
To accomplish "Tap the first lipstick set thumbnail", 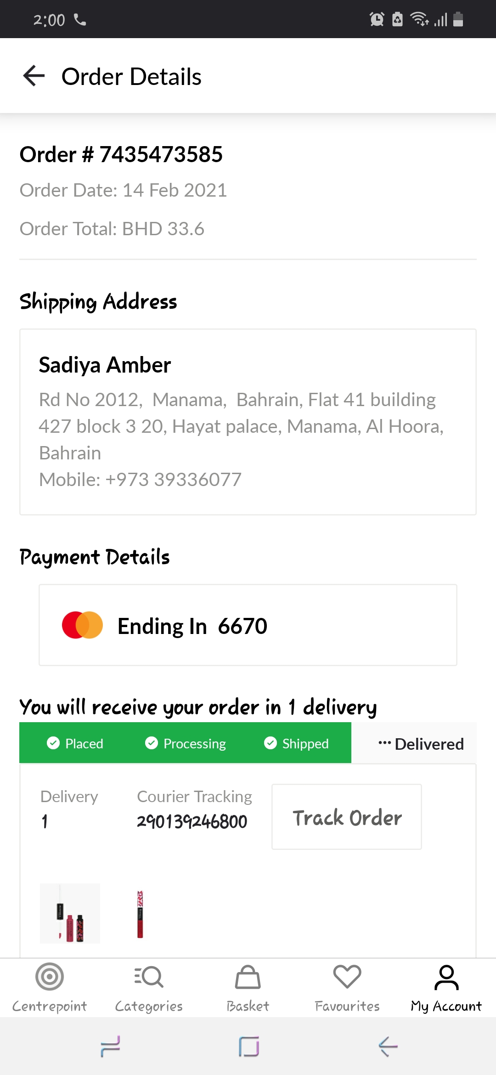I will click(x=70, y=913).
